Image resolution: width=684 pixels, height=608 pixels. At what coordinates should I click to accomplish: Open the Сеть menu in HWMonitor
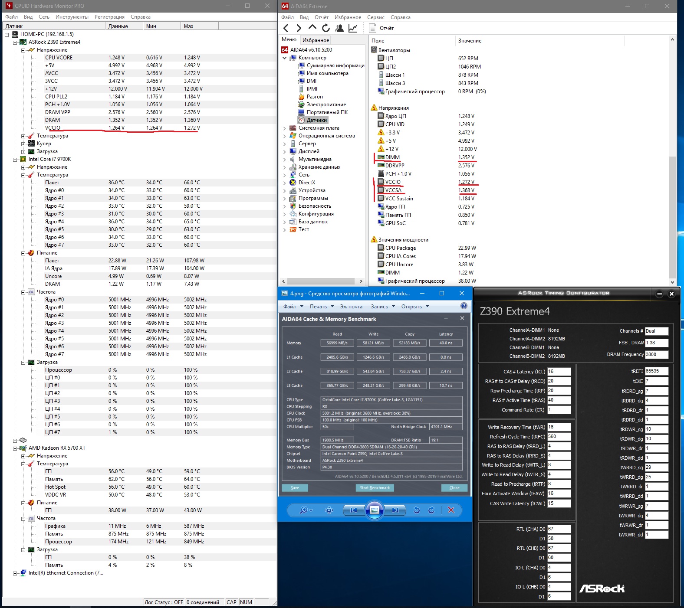[44, 17]
